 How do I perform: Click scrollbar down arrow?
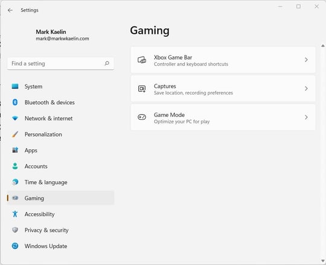click(322, 261)
